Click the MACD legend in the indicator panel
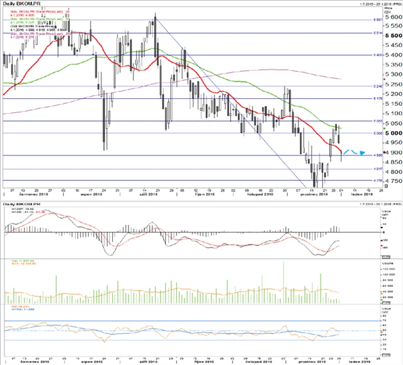The width and height of the screenshot is (403, 365). pyautogui.click(x=28, y=211)
